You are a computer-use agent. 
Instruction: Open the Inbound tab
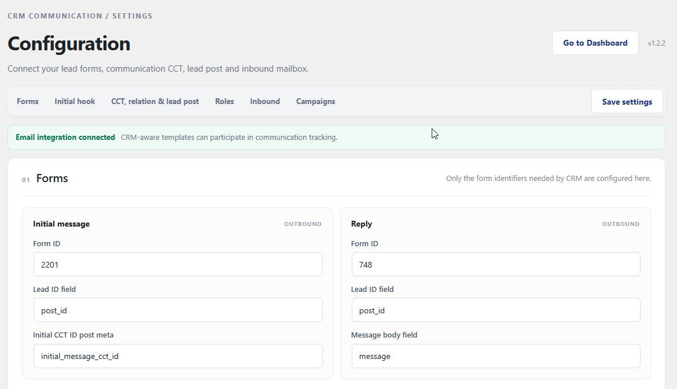click(x=264, y=101)
